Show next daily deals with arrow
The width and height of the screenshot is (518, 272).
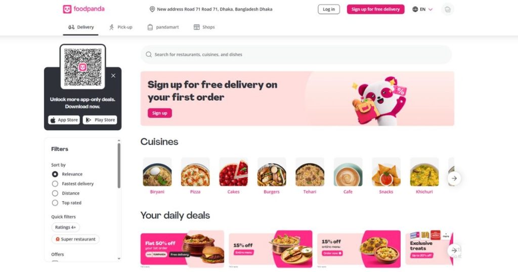(454, 251)
